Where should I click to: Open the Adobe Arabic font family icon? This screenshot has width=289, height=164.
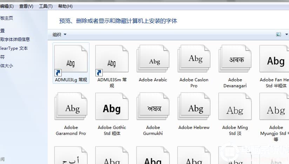(x=153, y=59)
